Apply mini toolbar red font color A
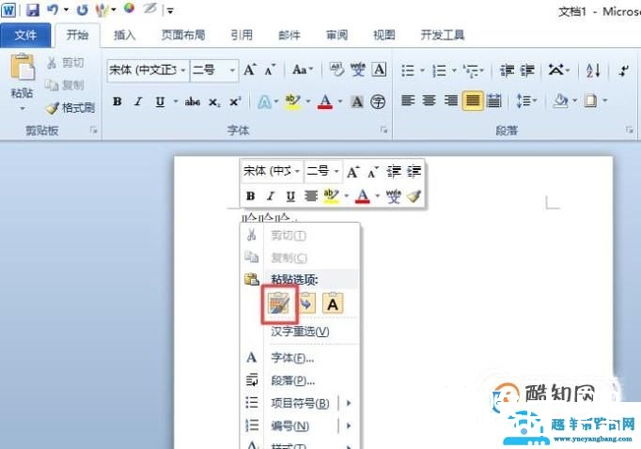This screenshot has height=449, width=641. (362, 196)
